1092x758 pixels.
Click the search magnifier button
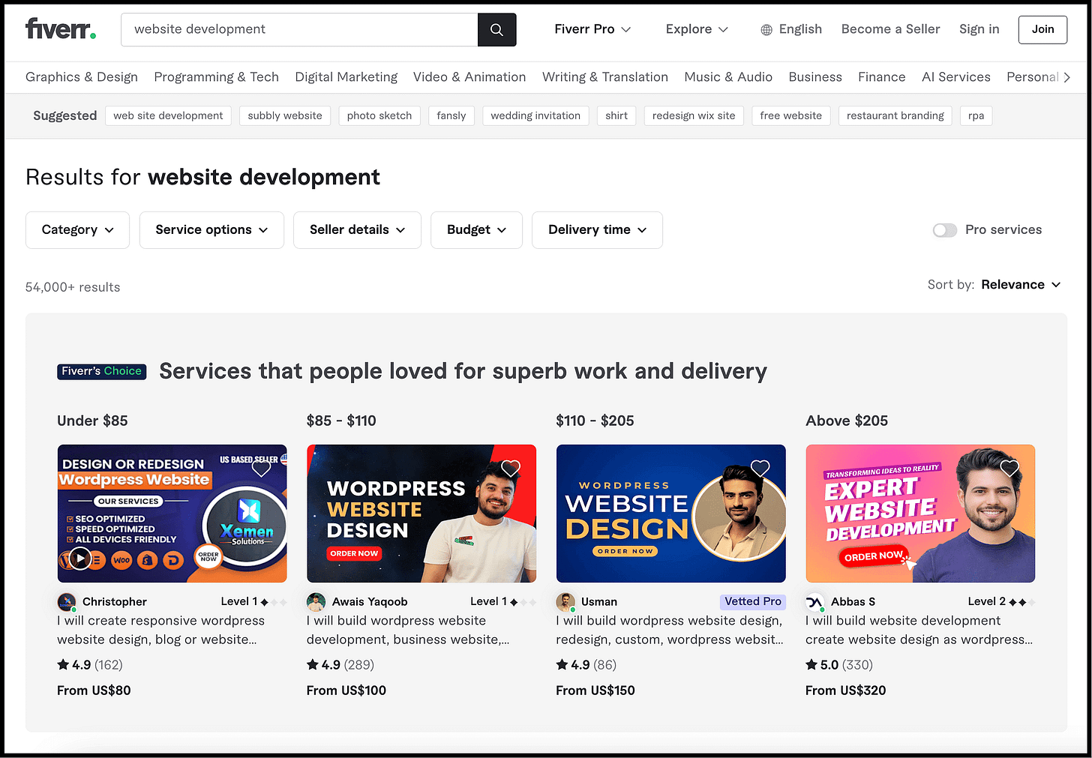(496, 29)
